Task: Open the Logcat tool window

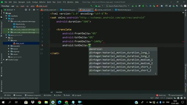Action: pos(77,95)
